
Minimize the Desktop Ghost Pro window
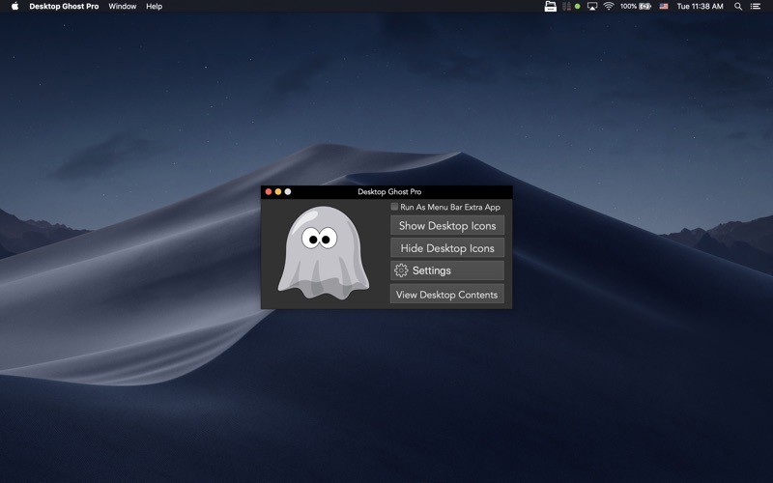[x=278, y=192]
